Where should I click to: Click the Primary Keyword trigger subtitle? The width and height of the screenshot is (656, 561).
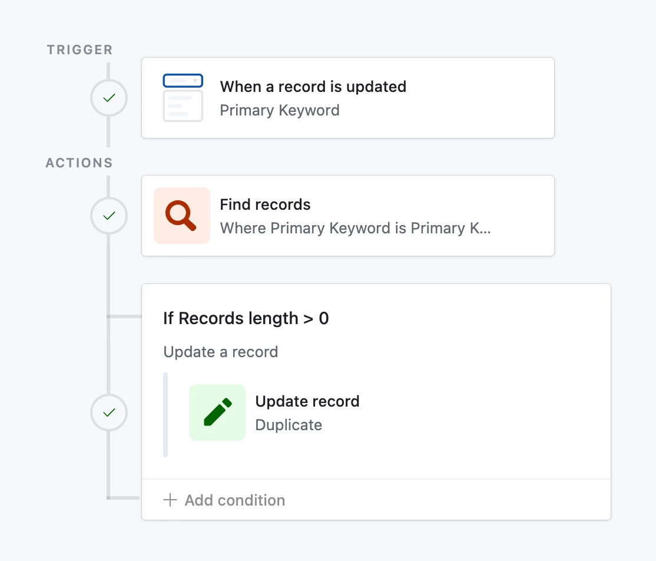pos(280,111)
